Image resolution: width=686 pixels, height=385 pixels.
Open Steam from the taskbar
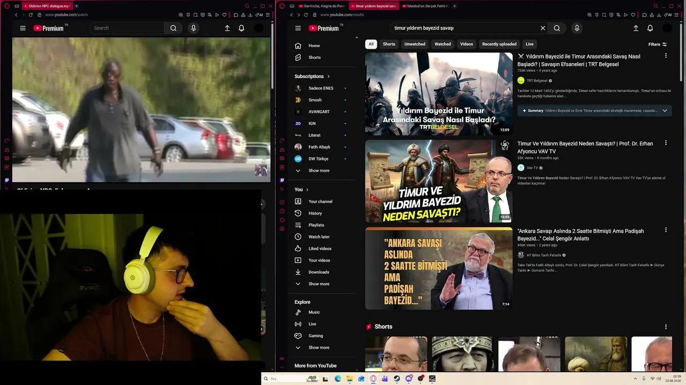397,379
